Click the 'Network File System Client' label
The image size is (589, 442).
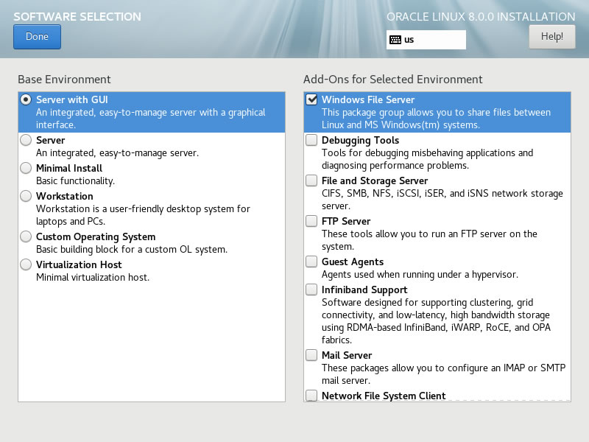384,396
